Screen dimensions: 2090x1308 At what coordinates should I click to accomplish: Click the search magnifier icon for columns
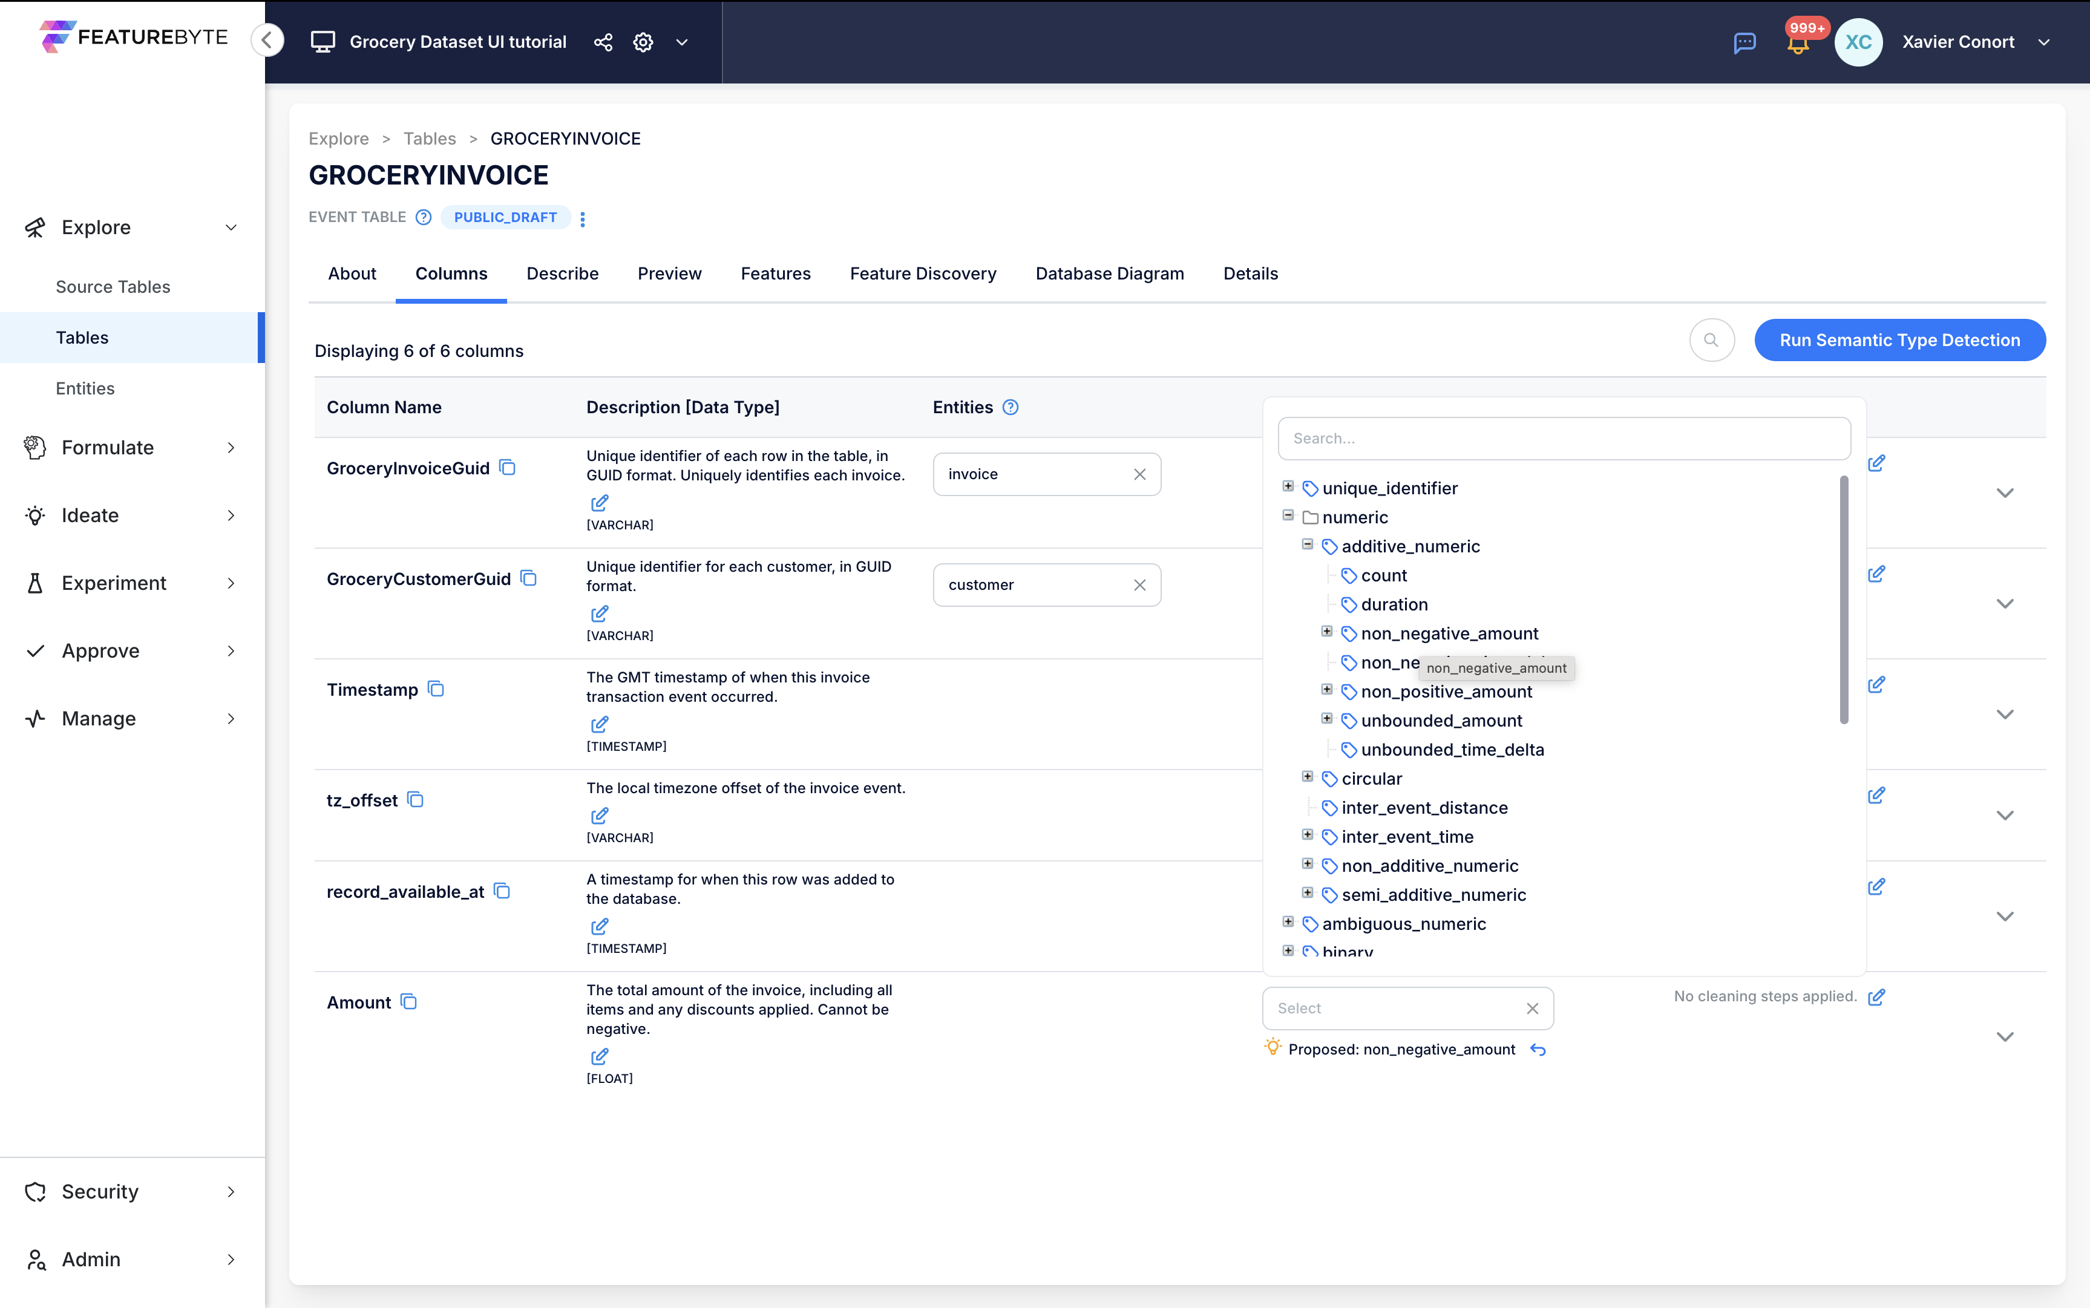[1711, 340]
